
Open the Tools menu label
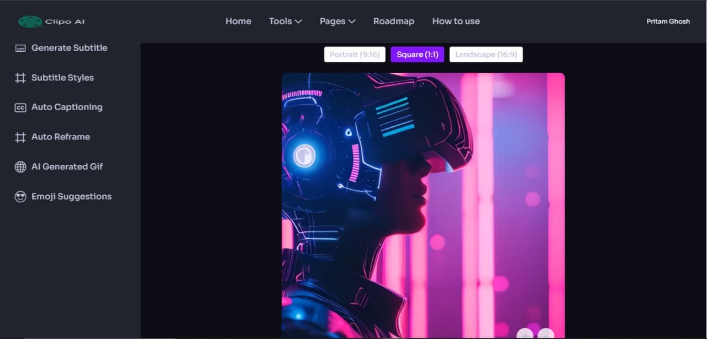tap(280, 21)
